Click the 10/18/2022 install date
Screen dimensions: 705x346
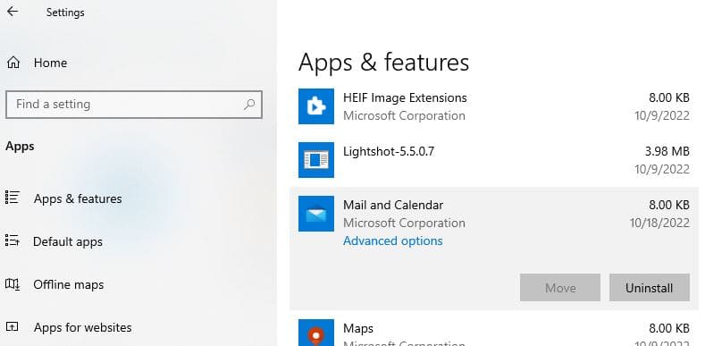pyautogui.click(x=659, y=223)
